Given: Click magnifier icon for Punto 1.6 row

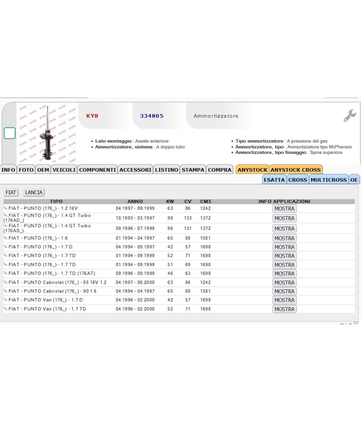Looking at the screenshot, I should (x=5, y=238).
